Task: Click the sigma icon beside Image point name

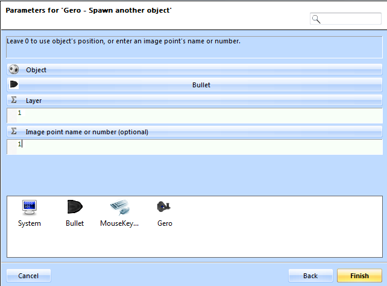Action: (14, 131)
